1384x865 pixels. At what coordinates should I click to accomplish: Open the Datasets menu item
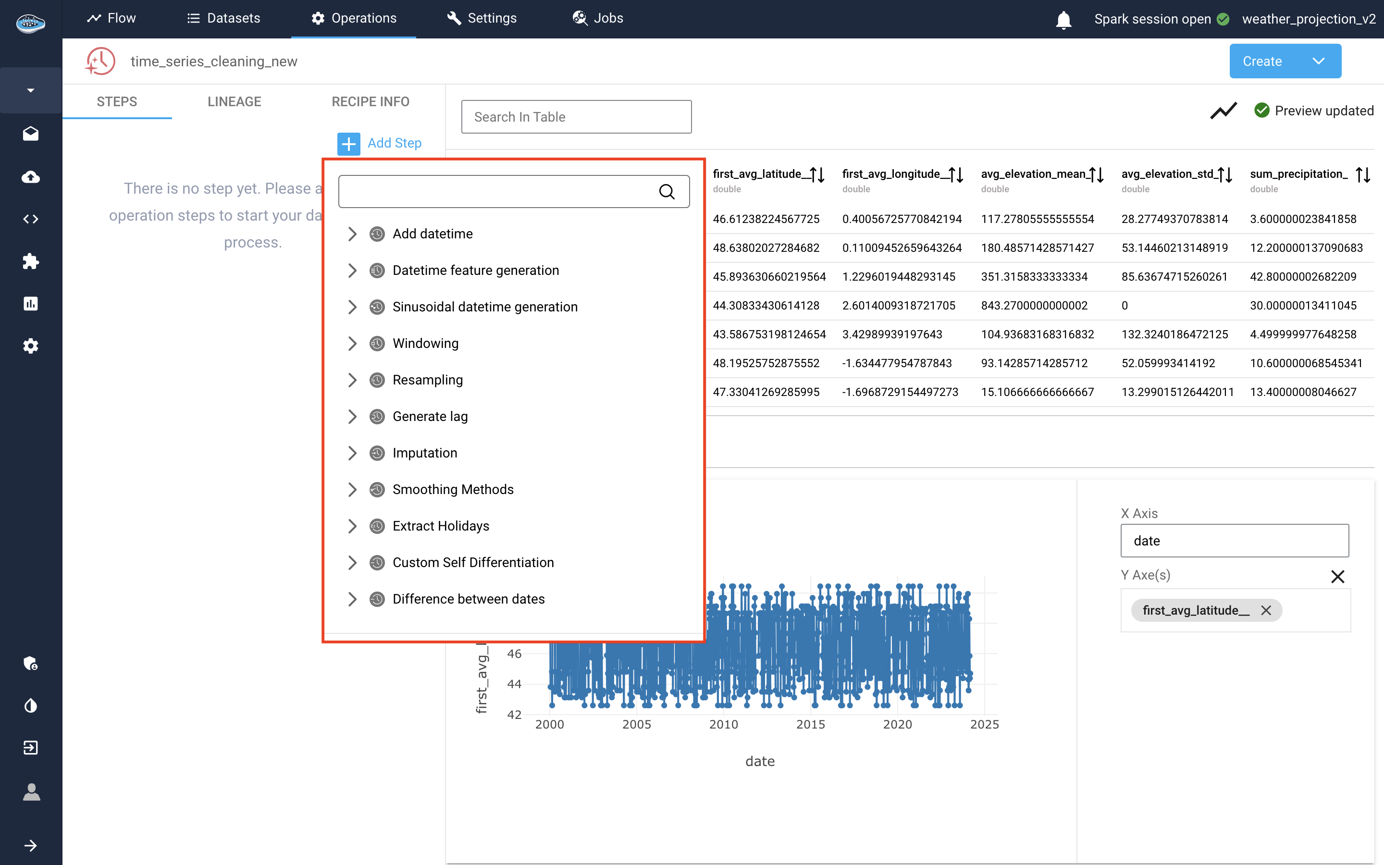click(223, 18)
